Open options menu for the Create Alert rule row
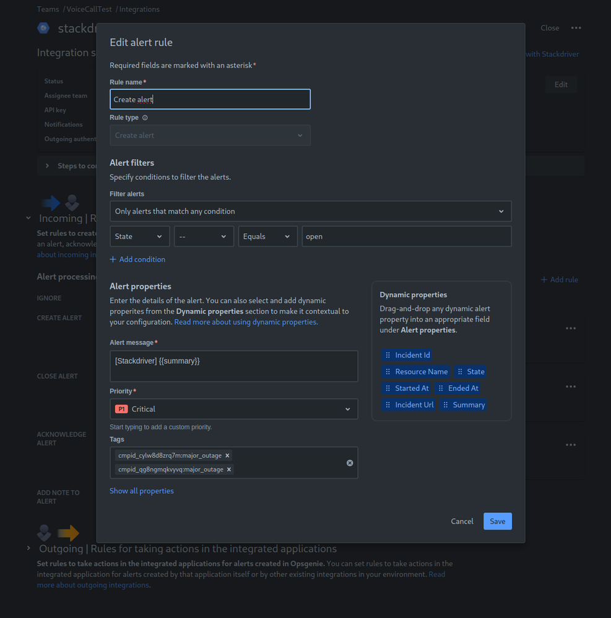This screenshot has height=618, width=611. tap(571, 328)
